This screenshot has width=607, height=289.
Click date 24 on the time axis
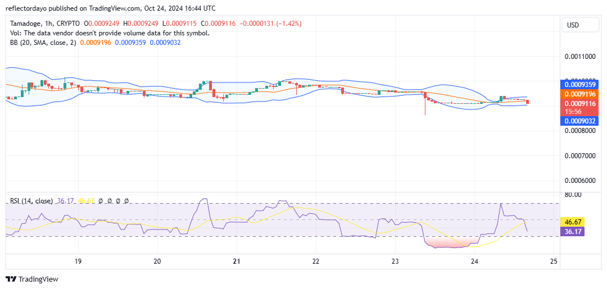pyautogui.click(x=475, y=262)
